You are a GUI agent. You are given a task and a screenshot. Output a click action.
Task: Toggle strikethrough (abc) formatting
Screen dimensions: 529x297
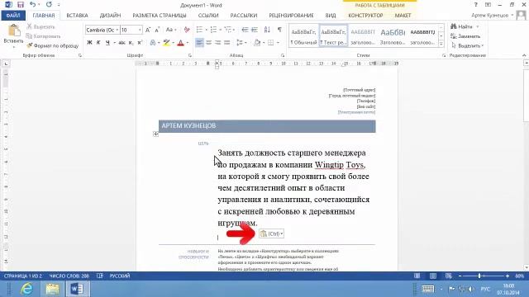point(122,43)
